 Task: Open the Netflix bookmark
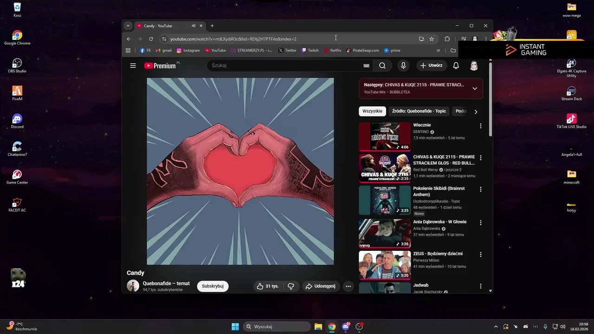click(x=332, y=50)
